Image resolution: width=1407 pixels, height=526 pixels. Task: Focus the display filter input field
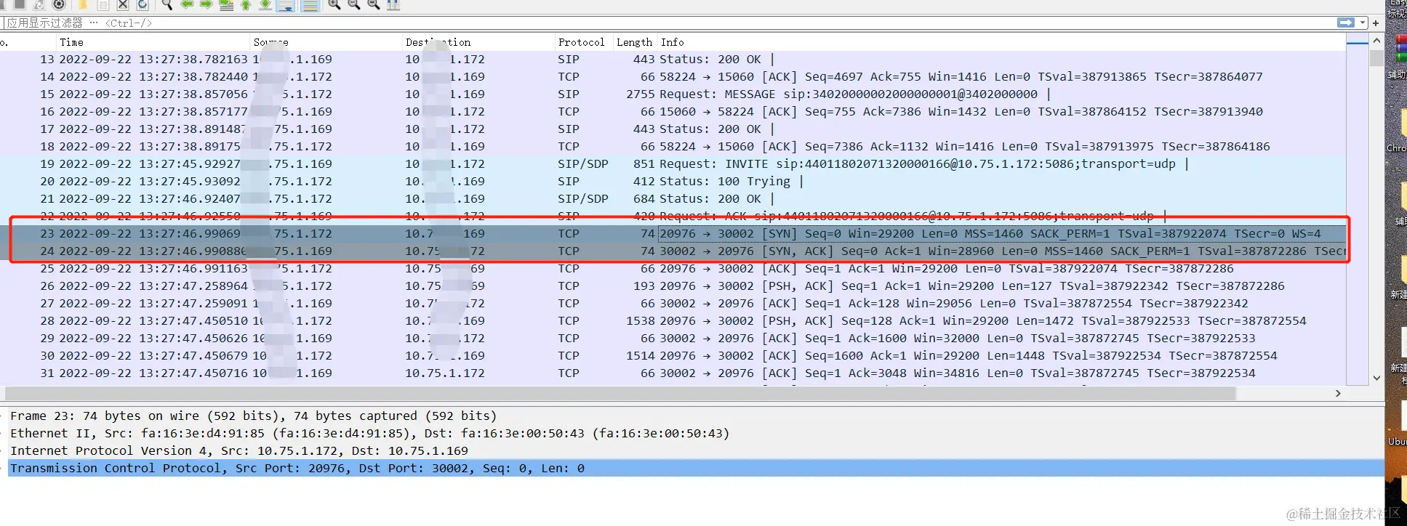click(669, 23)
